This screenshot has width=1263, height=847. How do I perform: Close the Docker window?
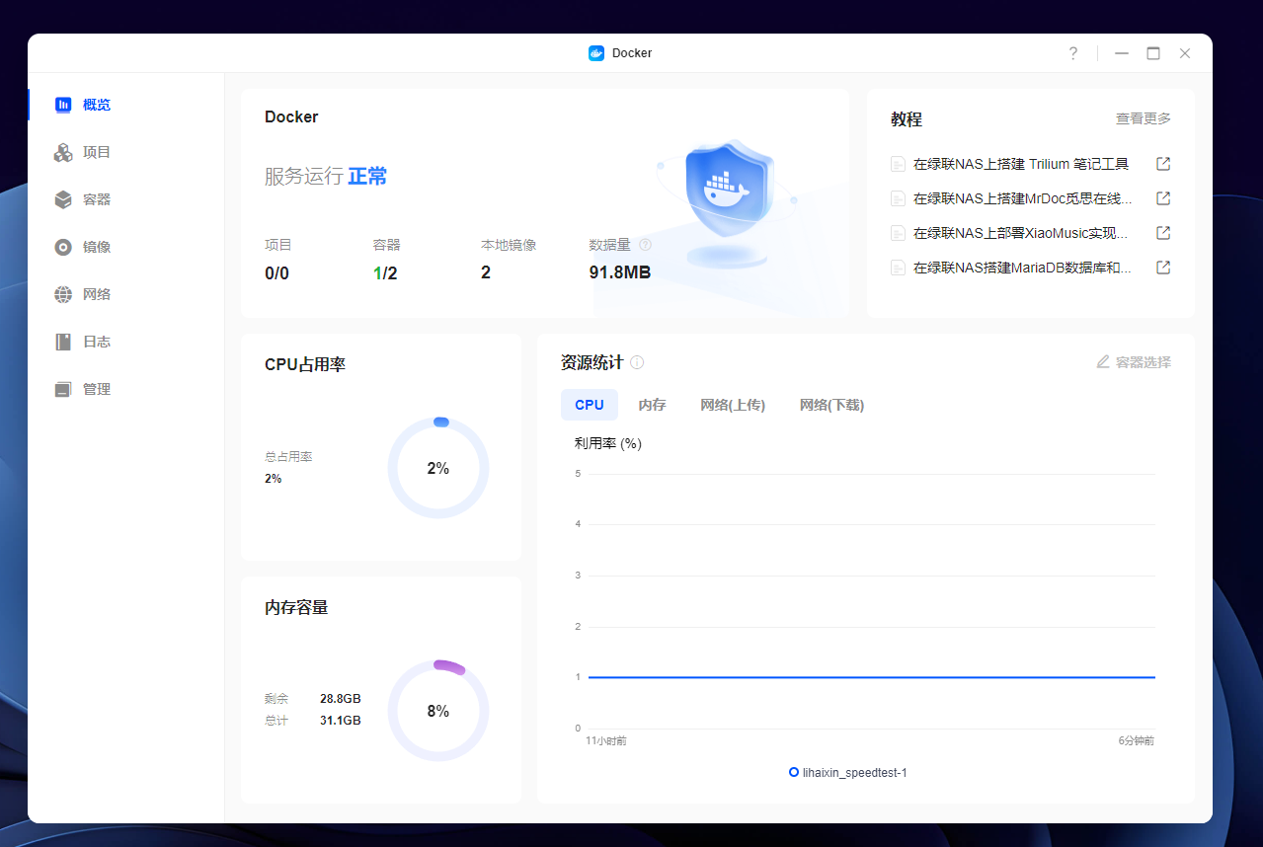(x=1185, y=53)
